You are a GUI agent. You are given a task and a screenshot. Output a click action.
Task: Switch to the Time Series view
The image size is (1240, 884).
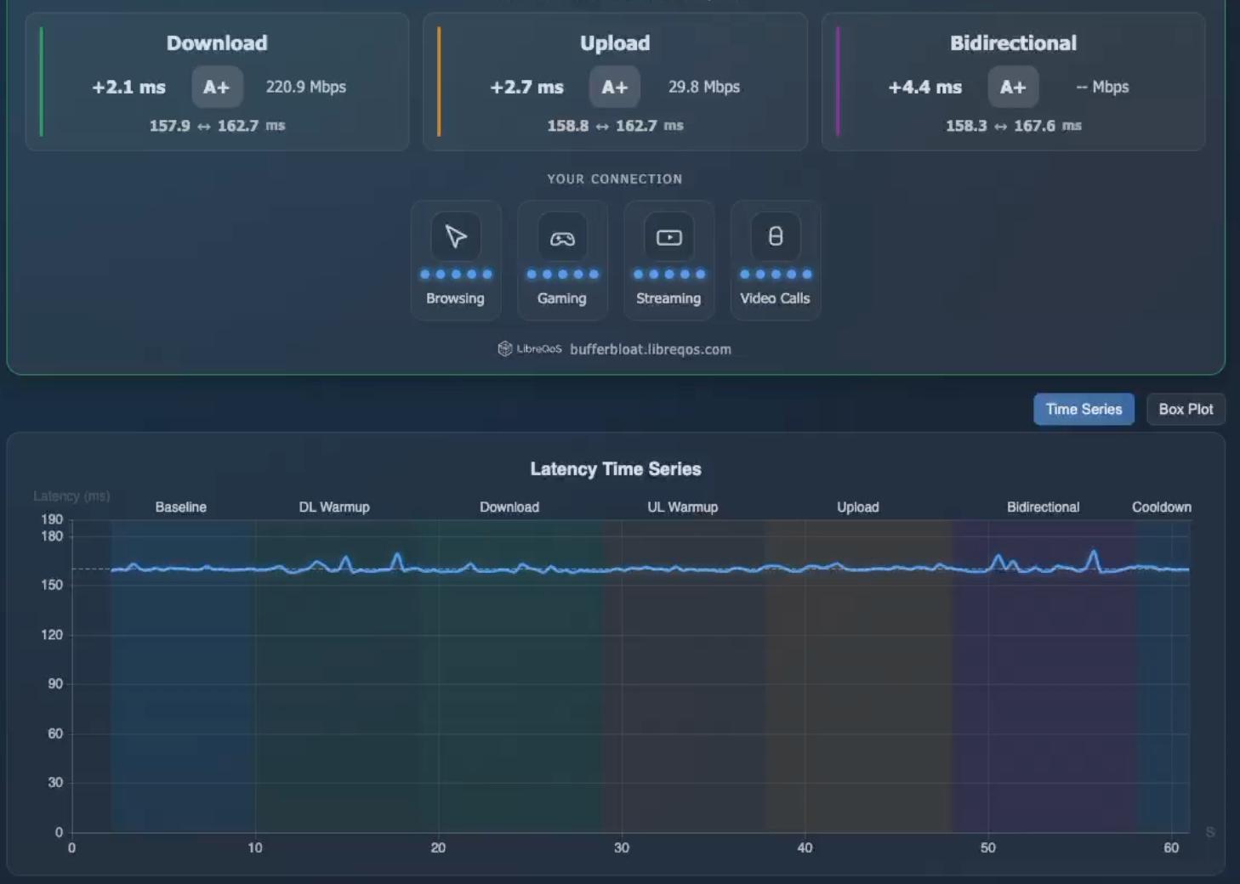point(1084,409)
